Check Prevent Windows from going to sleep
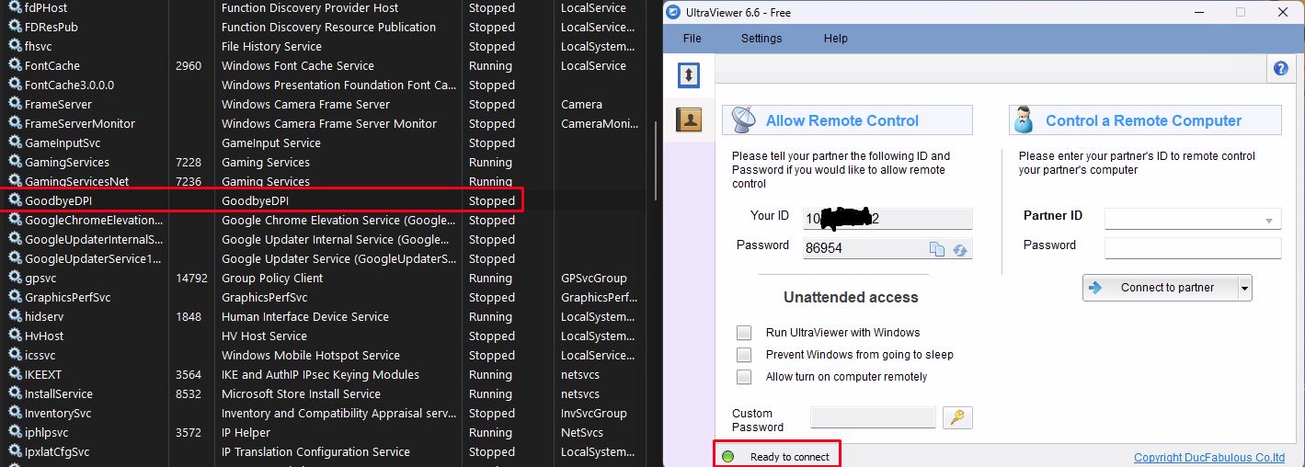1305x467 pixels. click(x=744, y=355)
